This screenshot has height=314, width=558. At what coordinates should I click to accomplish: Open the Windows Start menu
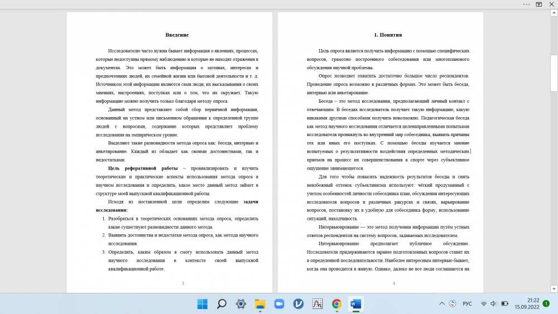pos(202,304)
